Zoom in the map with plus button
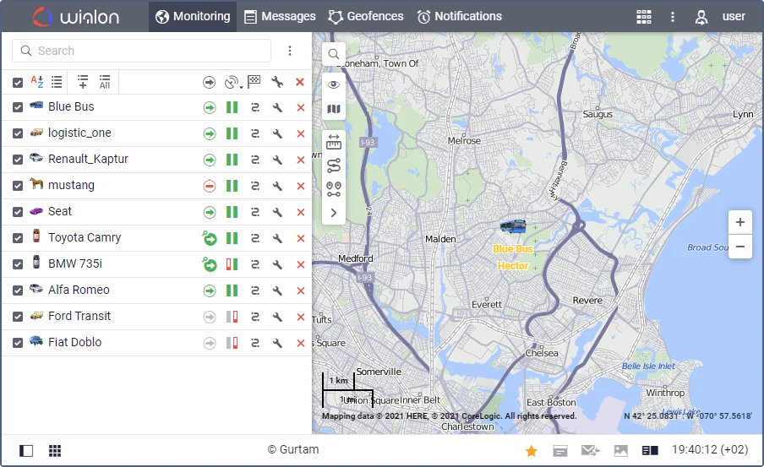 740,222
